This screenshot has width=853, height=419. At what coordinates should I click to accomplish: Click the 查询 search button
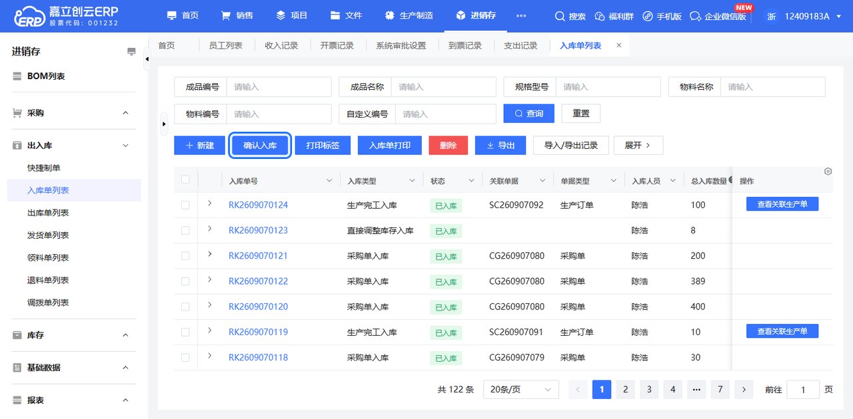point(528,114)
